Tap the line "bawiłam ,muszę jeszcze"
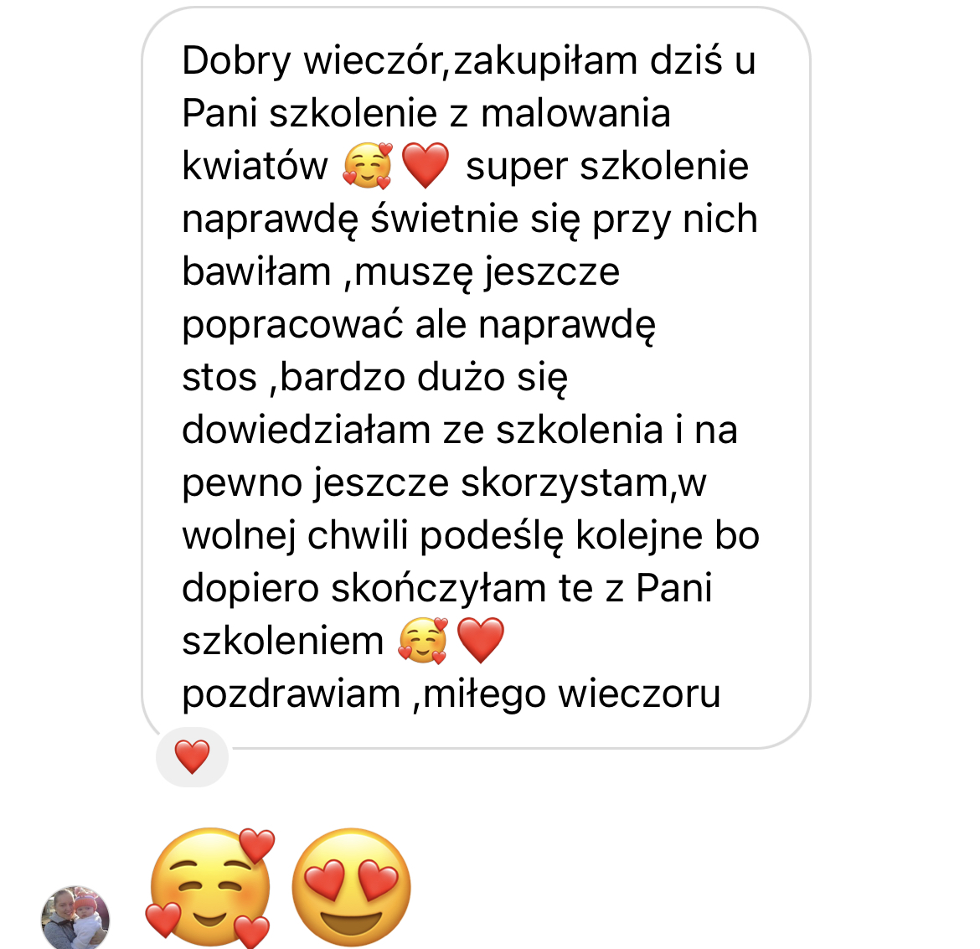This screenshot has height=949, width=980. click(x=401, y=272)
